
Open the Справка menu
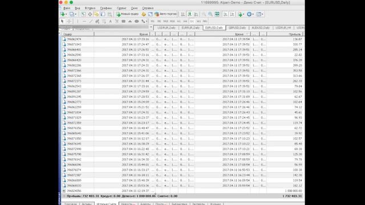pyautogui.click(x=148, y=8)
